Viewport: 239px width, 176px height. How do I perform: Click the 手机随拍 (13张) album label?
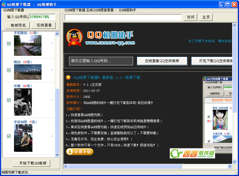coord(26,33)
